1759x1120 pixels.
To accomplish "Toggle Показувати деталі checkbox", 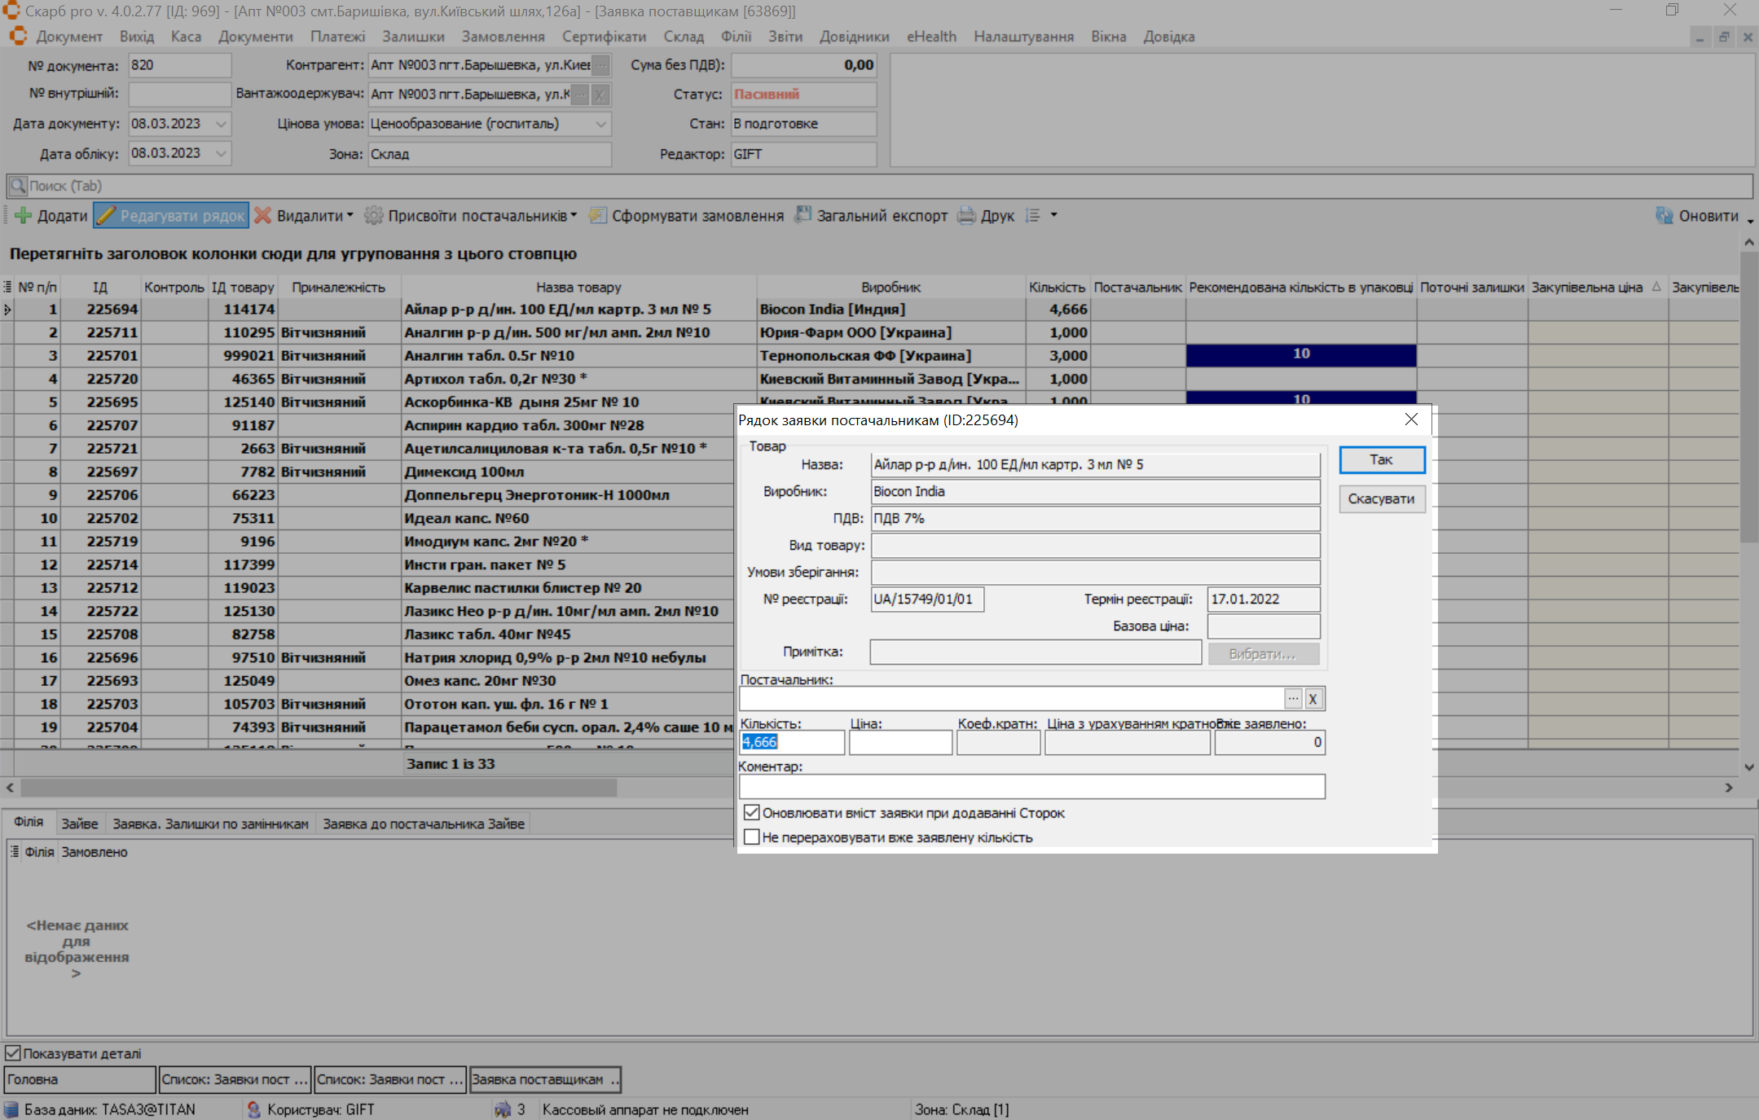I will tap(13, 1053).
